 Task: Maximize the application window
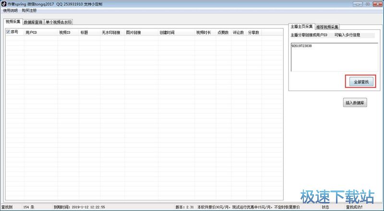[x=367, y=4]
